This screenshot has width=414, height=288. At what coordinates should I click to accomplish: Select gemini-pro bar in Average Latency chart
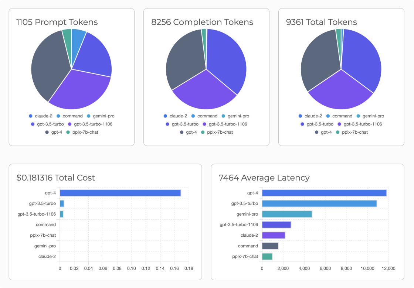click(287, 214)
